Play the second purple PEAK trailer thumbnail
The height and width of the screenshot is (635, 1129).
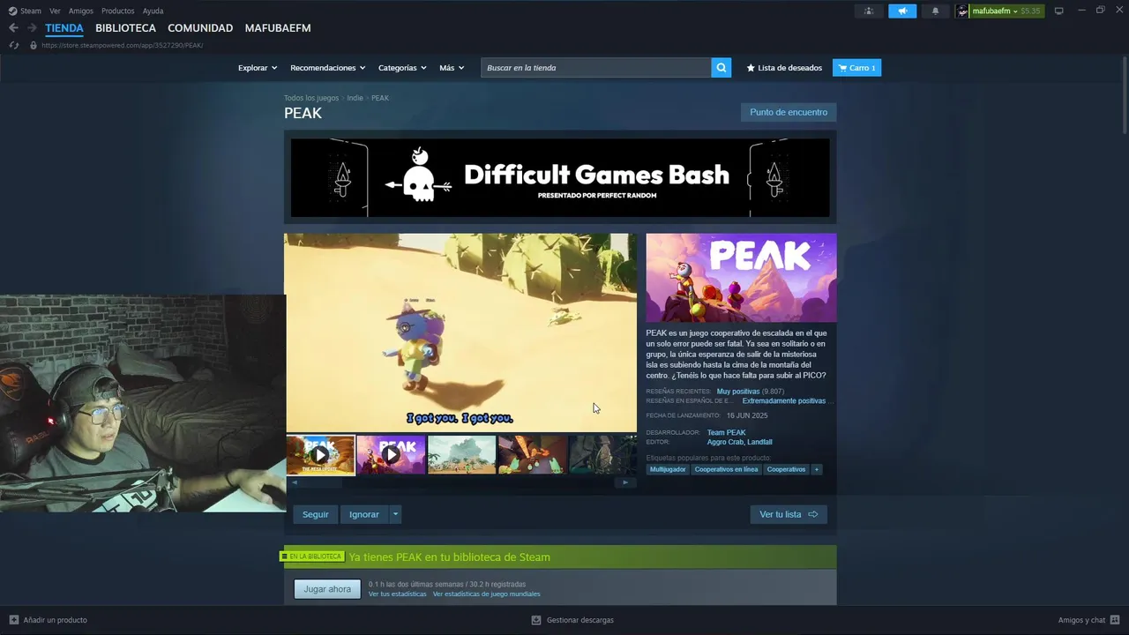(391, 455)
